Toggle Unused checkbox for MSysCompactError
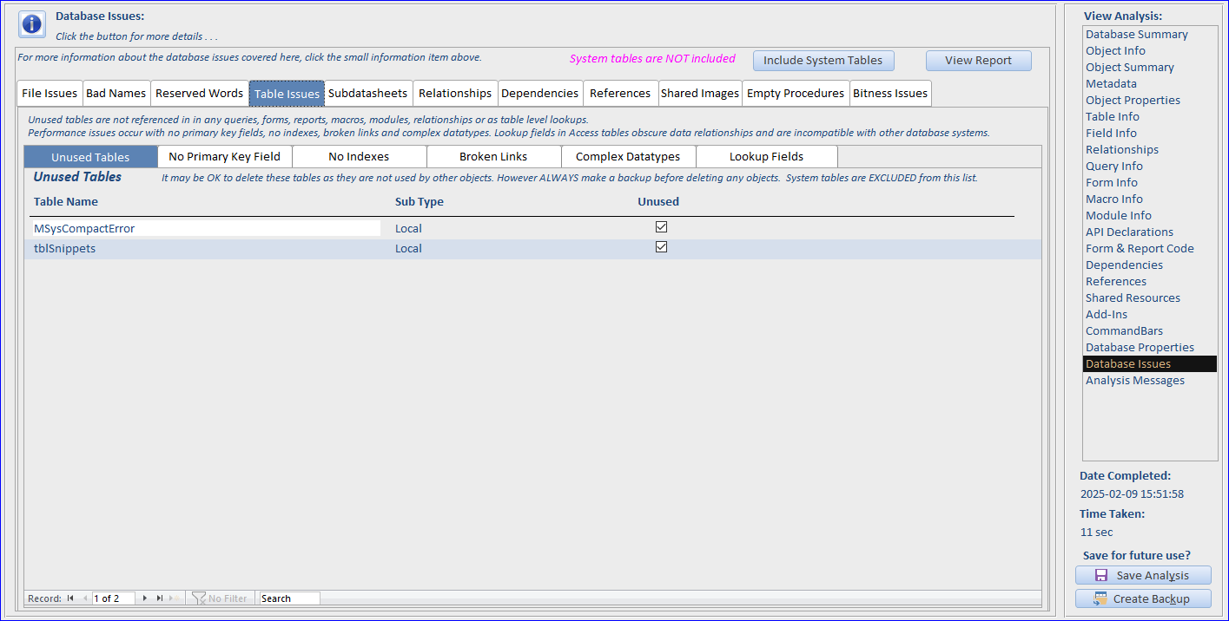The height and width of the screenshot is (621, 1229). [662, 227]
